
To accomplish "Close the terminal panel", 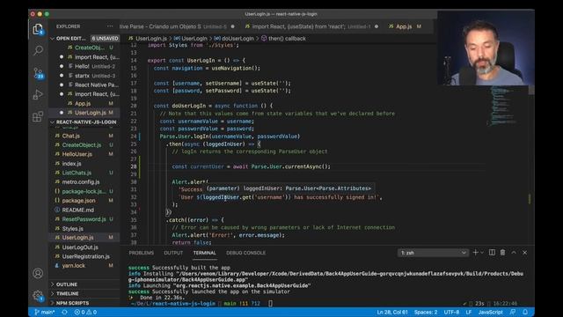I will pyautogui.click(x=525, y=253).
